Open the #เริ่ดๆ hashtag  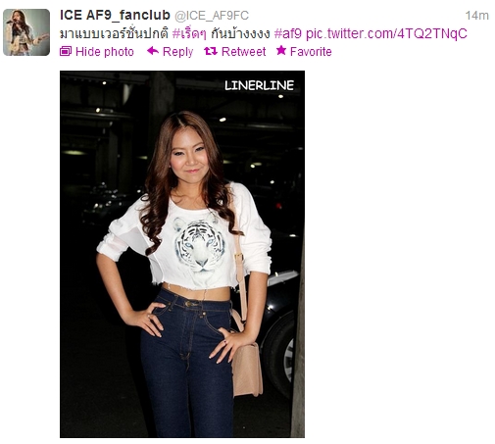189,33
